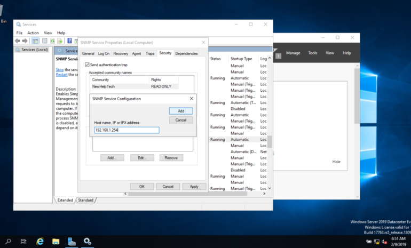Select the NewHelpTech community row
This screenshot has height=248, width=411.
134,86
